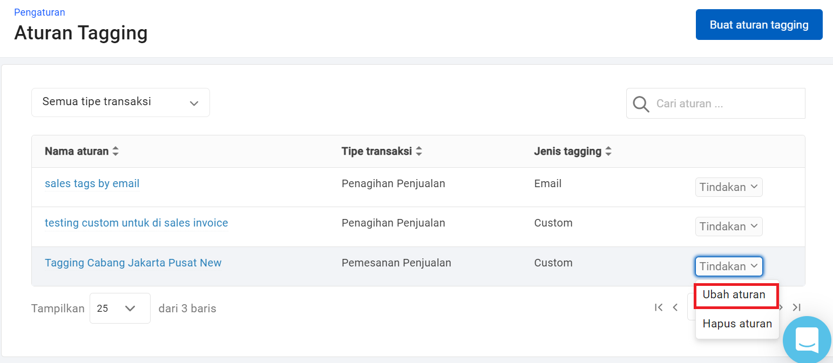Expand Tindakan for sales tags by email
This screenshot has height=363, width=833.
pyautogui.click(x=729, y=187)
